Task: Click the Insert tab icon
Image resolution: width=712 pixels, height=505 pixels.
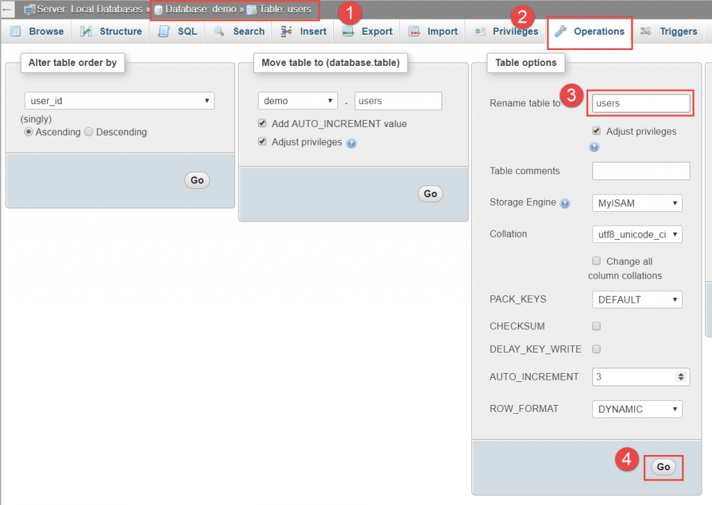Action: [x=286, y=31]
